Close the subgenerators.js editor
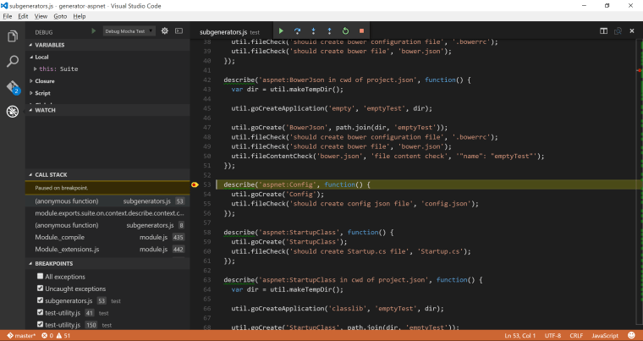 pos(632,30)
